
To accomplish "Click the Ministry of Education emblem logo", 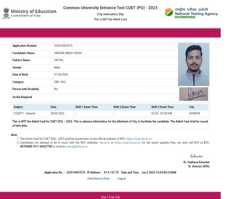I will click(x=6, y=13).
